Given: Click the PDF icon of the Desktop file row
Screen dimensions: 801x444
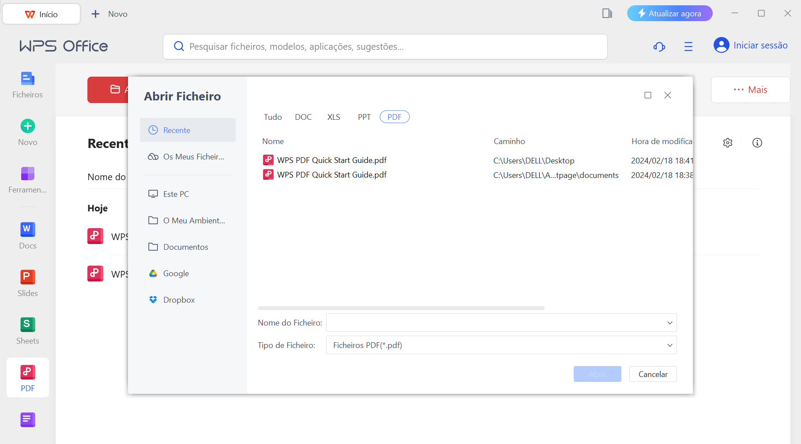Looking at the screenshot, I should (x=268, y=160).
